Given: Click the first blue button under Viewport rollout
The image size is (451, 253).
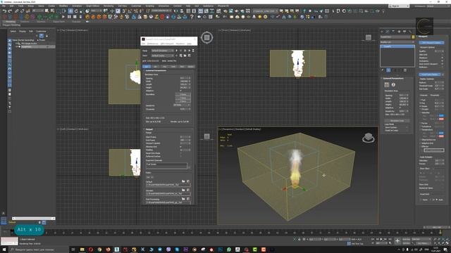Looking at the screenshot, I should coord(431,43).
